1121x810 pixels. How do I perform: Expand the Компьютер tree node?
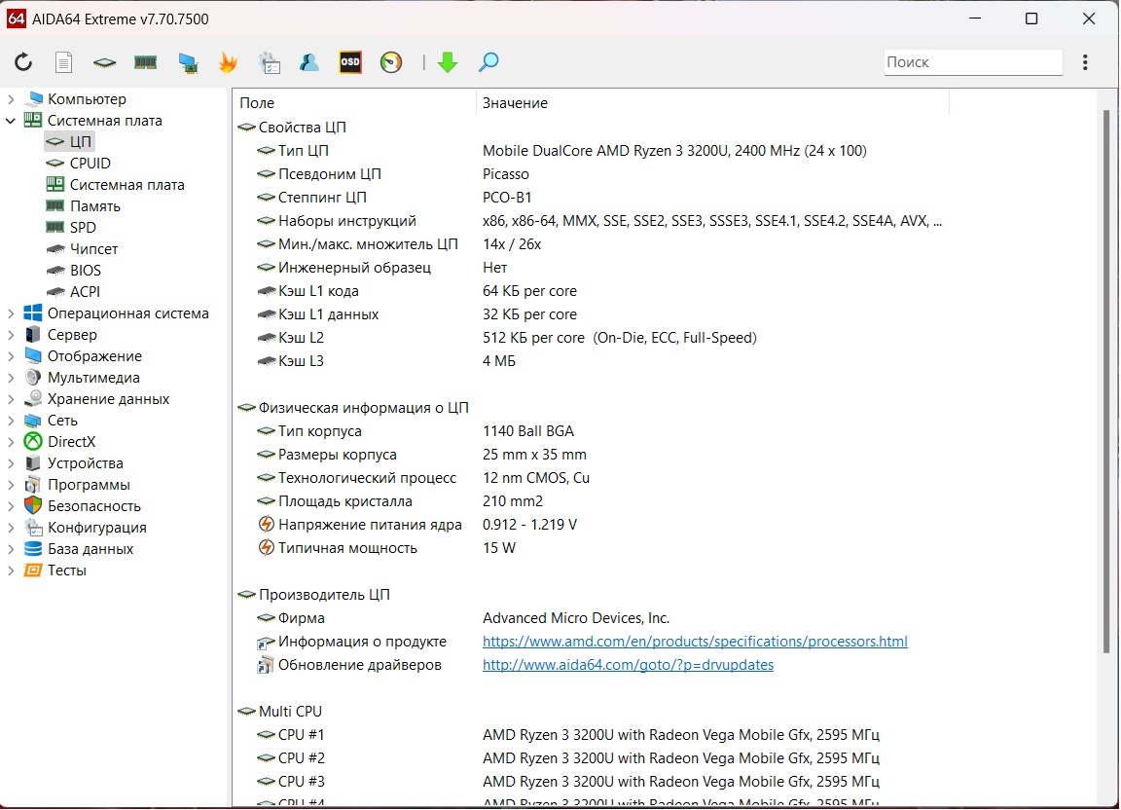tap(11, 99)
